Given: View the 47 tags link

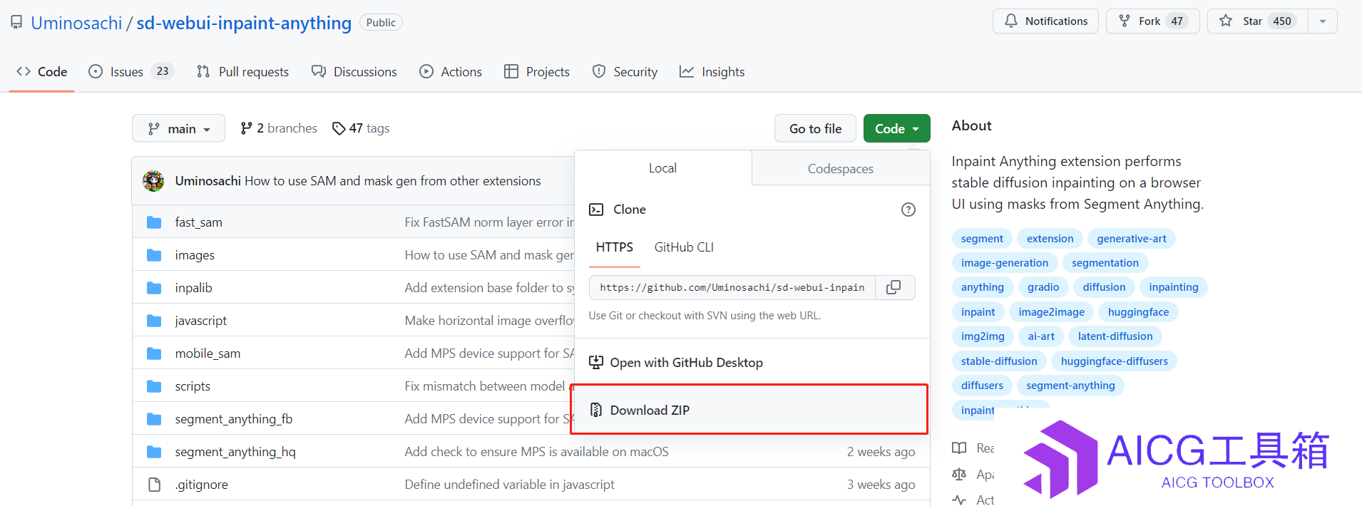Looking at the screenshot, I should coord(361,128).
